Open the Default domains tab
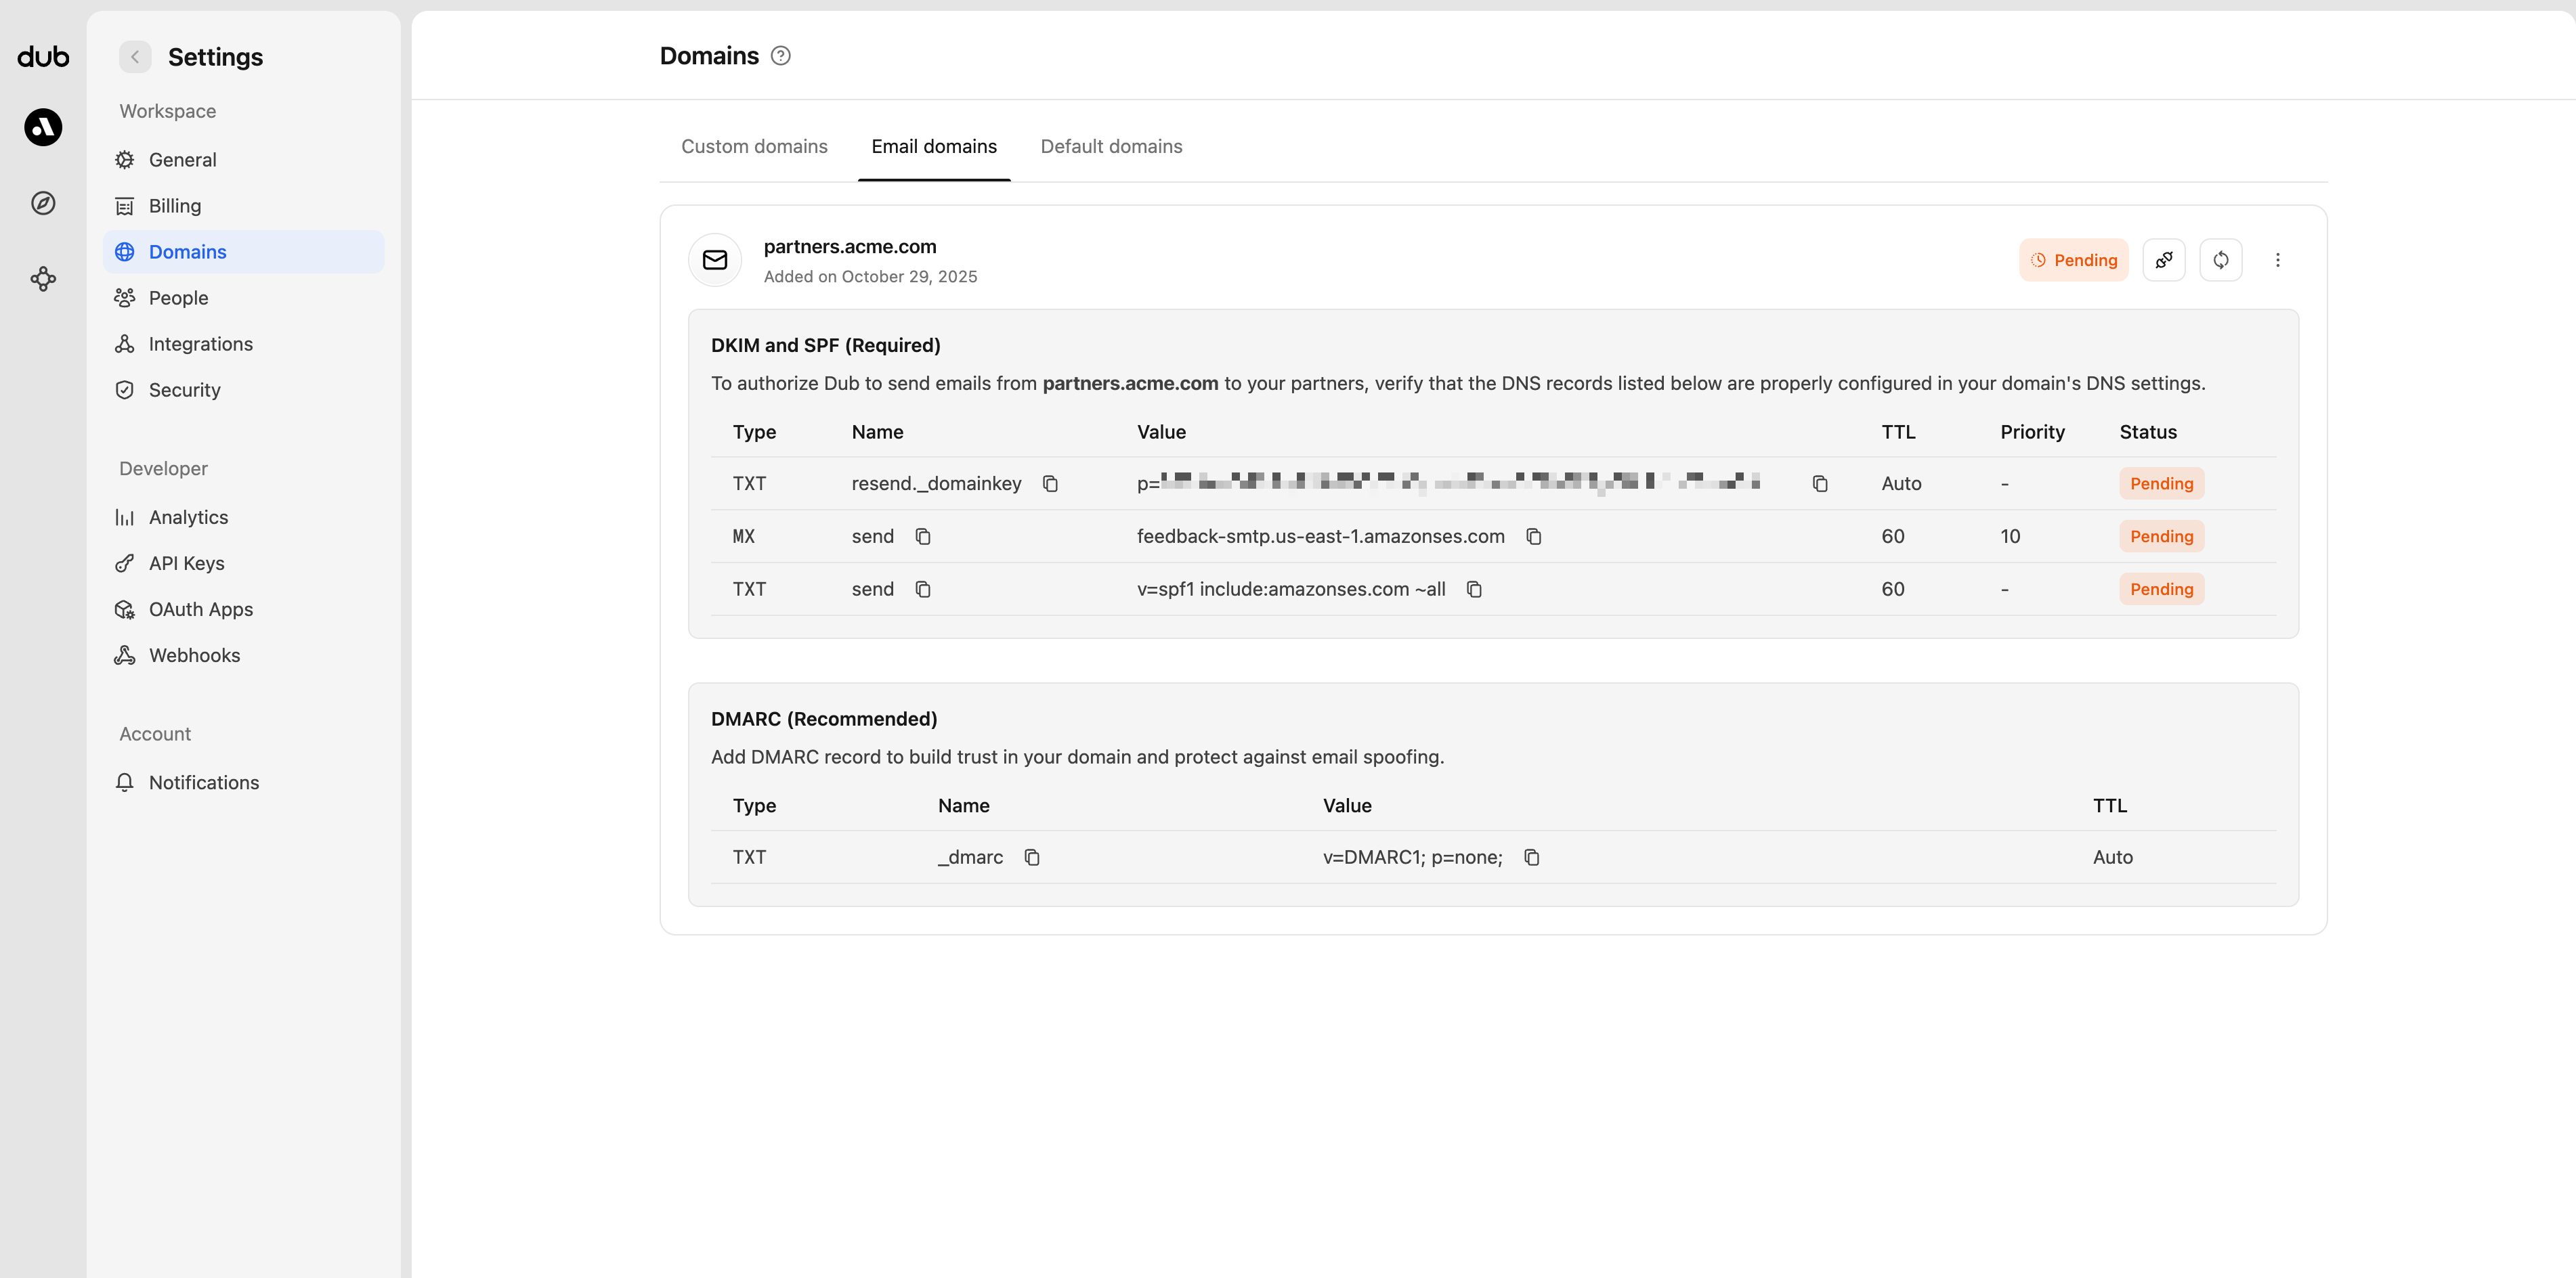The image size is (2576, 1278). tap(1111, 146)
